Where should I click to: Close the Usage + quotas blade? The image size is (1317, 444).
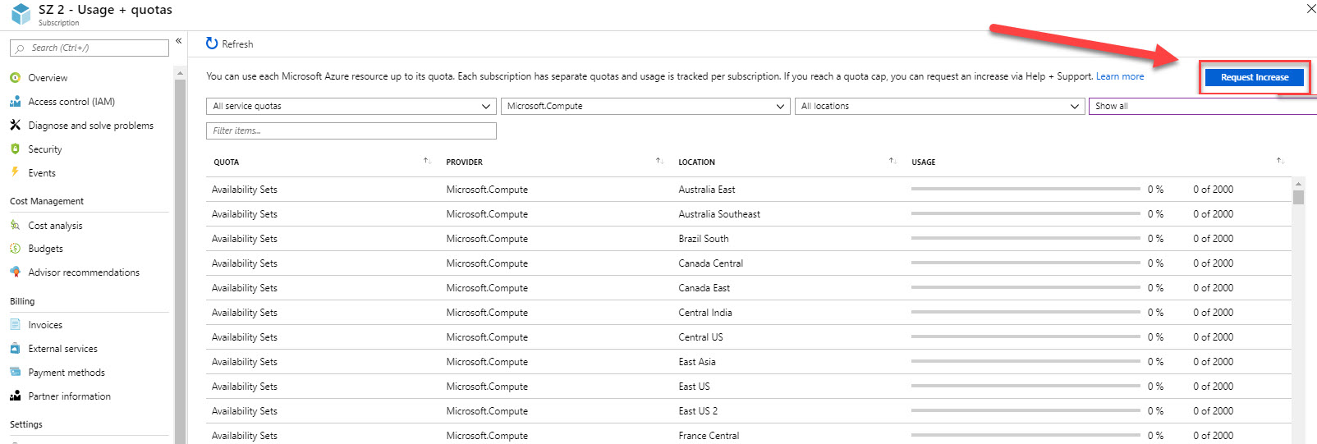coord(1310,9)
